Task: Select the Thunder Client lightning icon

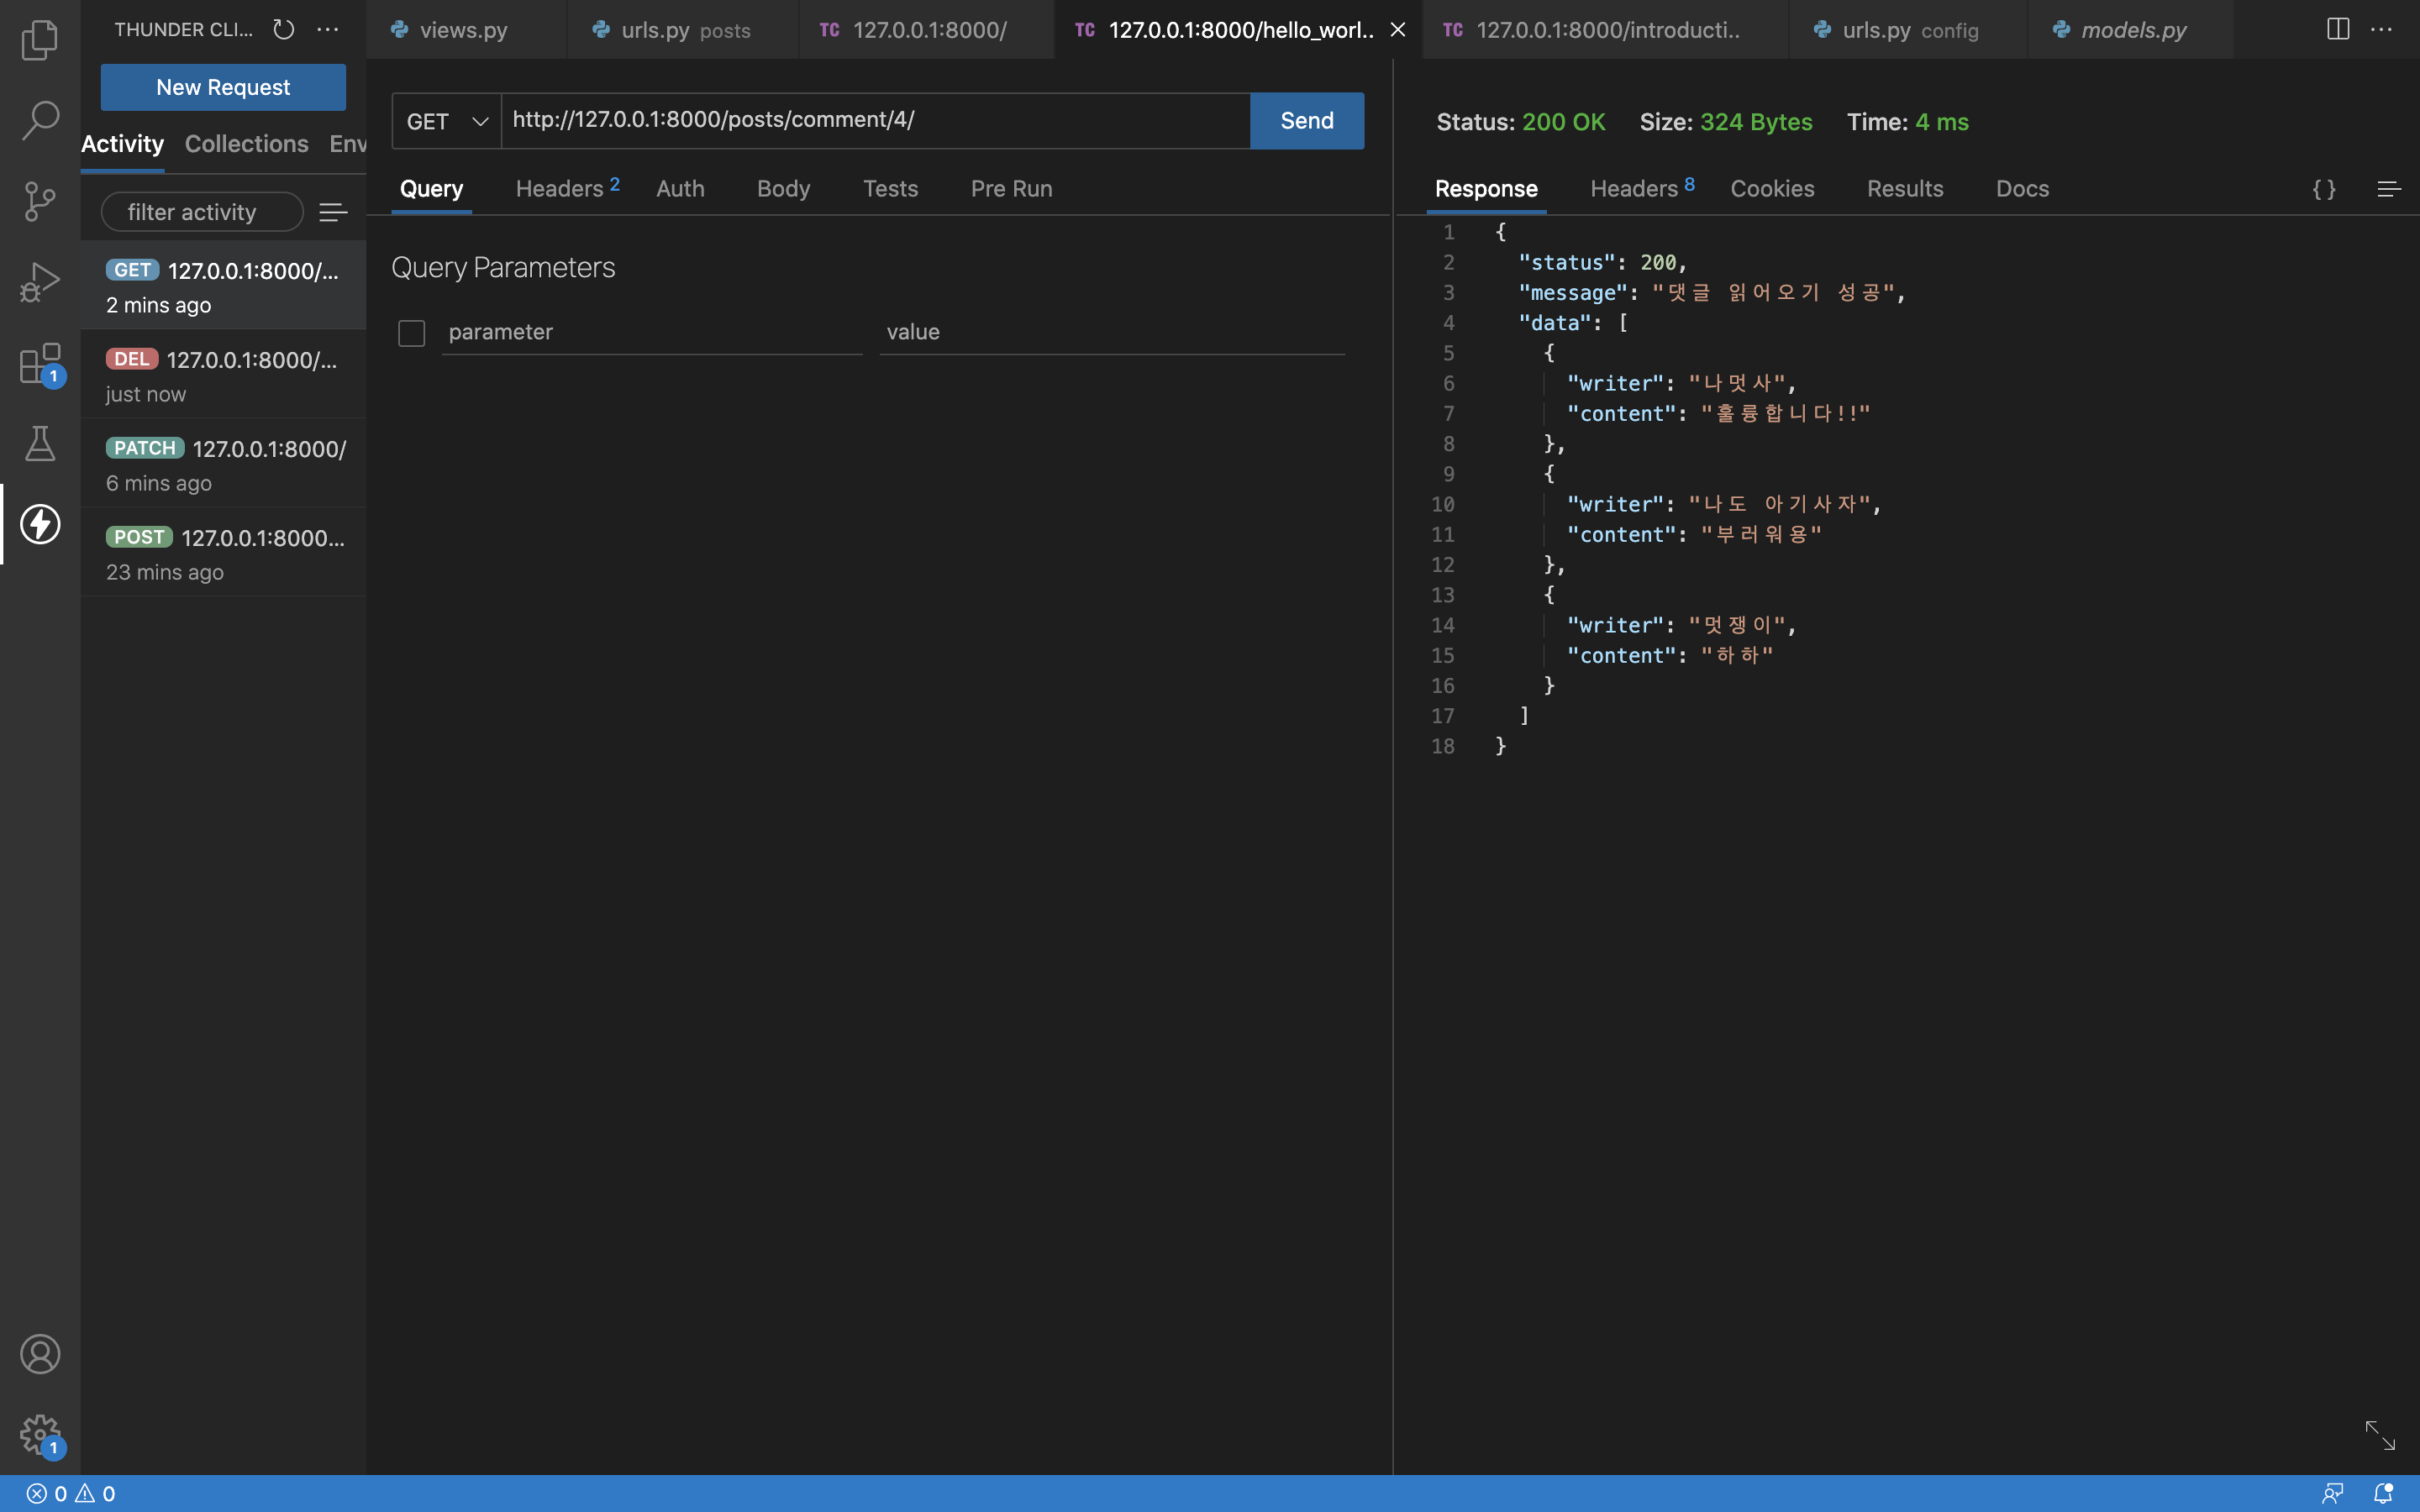Action: point(40,524)
